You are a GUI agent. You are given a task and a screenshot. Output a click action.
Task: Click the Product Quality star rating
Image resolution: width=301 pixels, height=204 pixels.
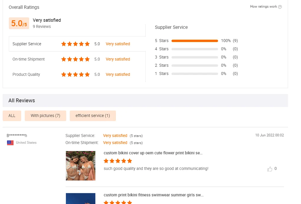(75, 75)
